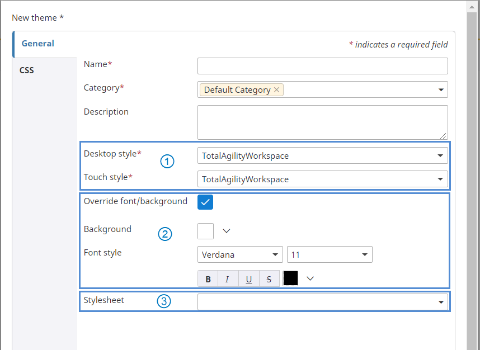This screenshot has width=480, height=350.
Task: Toggle Strikethrough font formatting
Action: tap(269, 279)
